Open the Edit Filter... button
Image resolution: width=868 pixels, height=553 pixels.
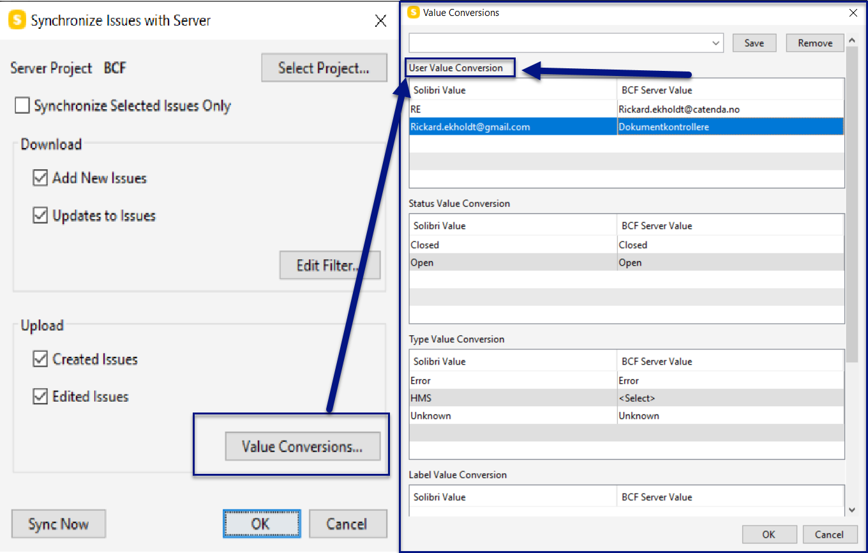(x=330, y=265)
